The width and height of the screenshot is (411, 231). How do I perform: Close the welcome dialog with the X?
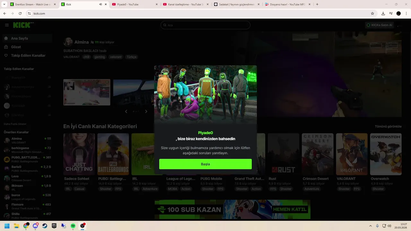(x=249, y=73)
